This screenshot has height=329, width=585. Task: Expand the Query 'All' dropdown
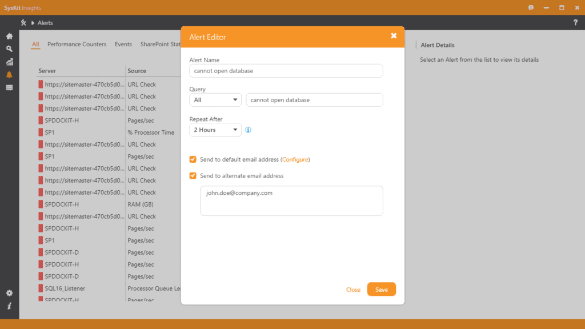[215, 100]
